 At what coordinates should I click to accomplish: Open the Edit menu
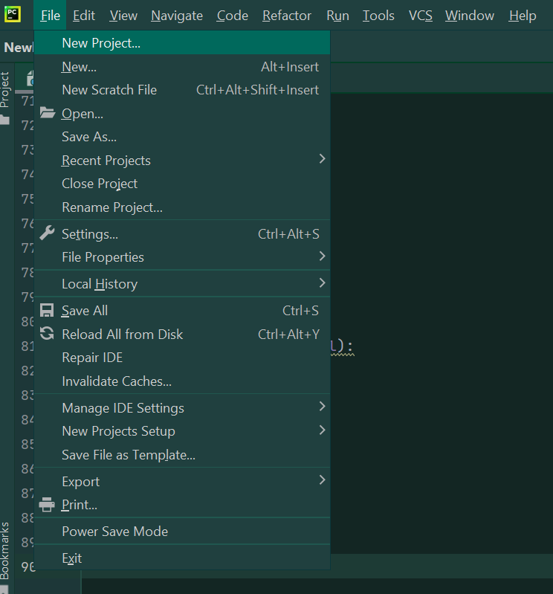pyautogui.click(x=84, y=16)
